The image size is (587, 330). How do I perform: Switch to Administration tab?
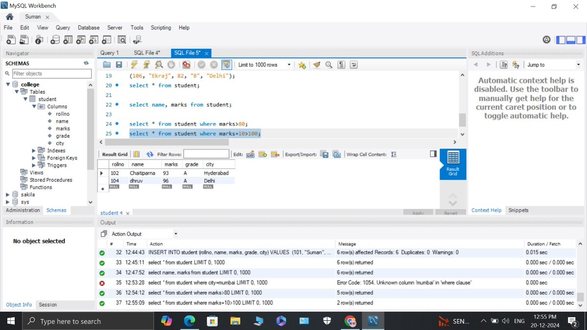(x=23, y=210)
